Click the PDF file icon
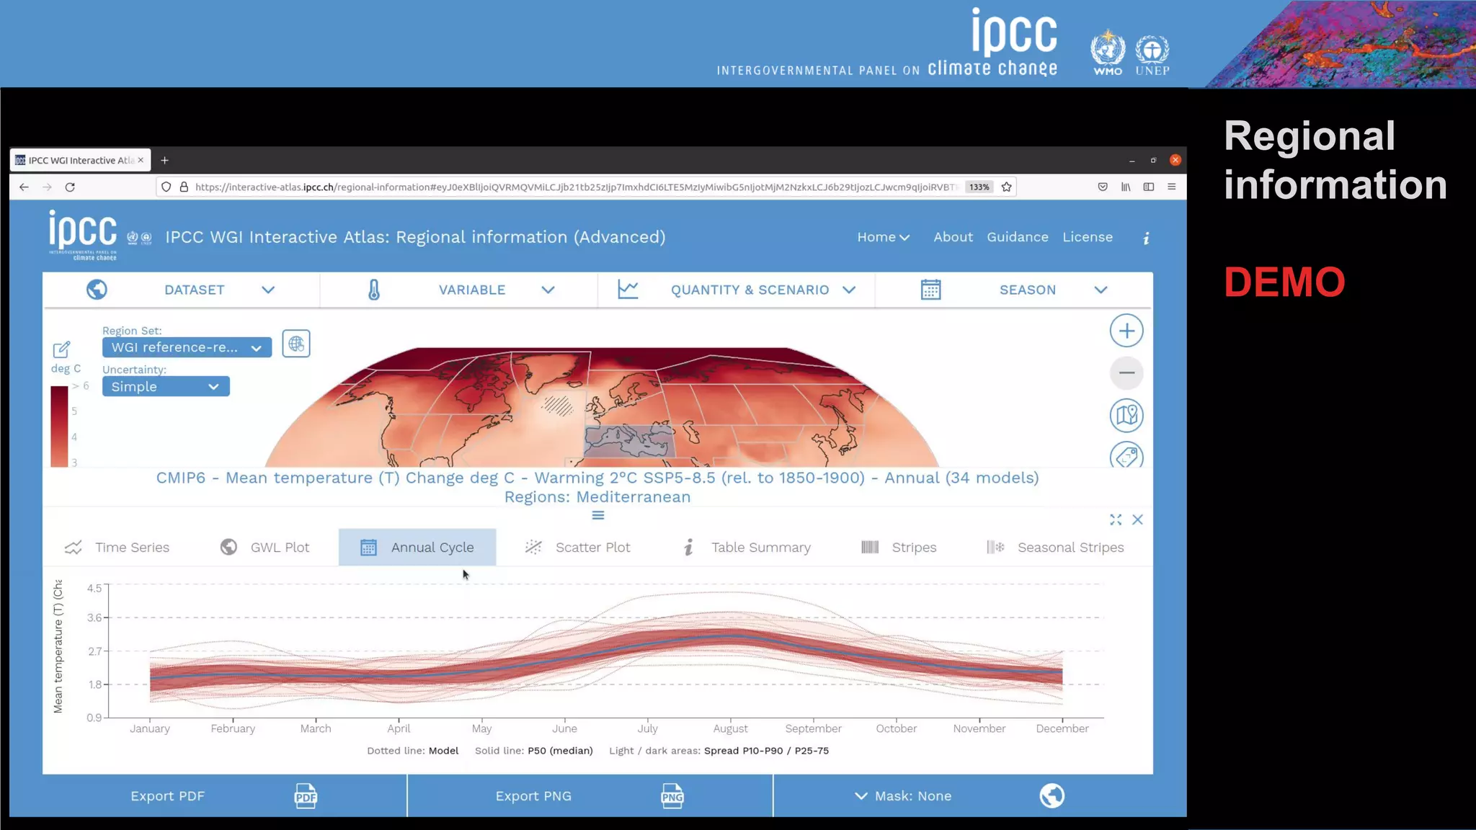The image size is (1476, 830). click(306, 796)
